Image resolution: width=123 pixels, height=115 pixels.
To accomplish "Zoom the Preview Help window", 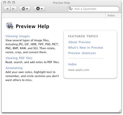I will (13, 3).
